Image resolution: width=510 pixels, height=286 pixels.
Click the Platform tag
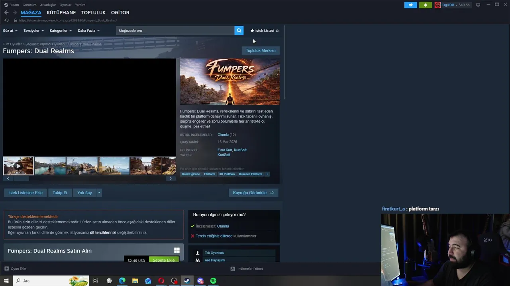(x=210, y=174)
